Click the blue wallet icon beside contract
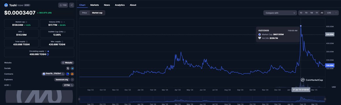This screenshot has width=341, height=105. pos(68,74)
